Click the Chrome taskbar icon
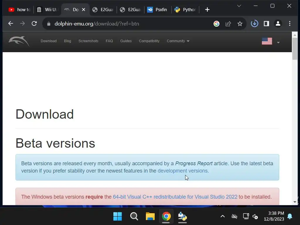300x225 pixels. pyautogui.click(x=166, y=217)
